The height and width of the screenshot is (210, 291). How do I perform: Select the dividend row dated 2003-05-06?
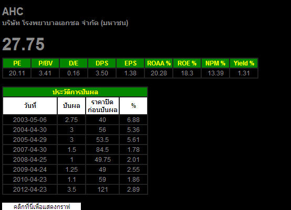75,120
